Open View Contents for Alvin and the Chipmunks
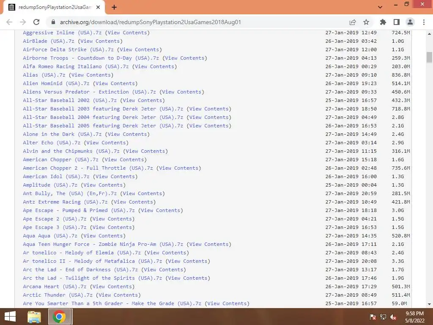The height and width of the screenshot is (325, 433). tap(145, 151)
